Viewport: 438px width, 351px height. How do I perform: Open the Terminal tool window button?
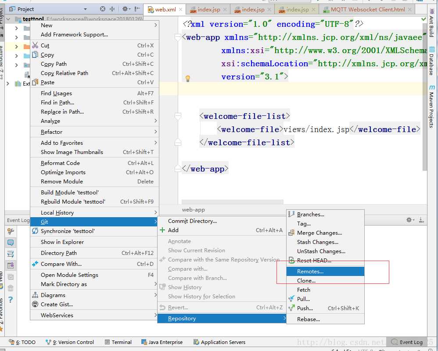(x=118, y=342)
